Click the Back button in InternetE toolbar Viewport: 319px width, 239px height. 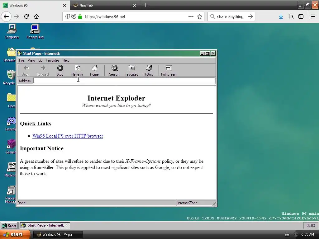(26, 71)
